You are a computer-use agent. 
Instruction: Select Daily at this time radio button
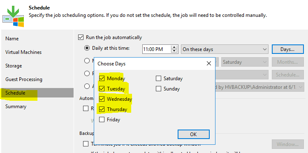(x=87, y=48)
